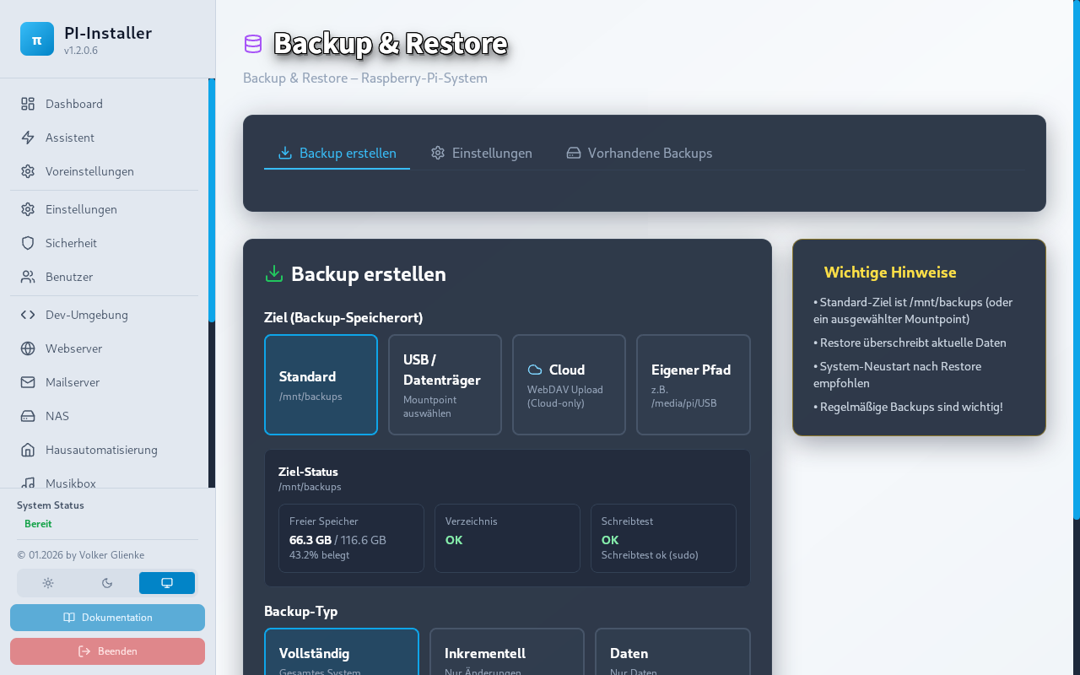This screenshot has height=675, width=1080.
Task: Click the Musikbox music note icon
Action: tap(28, 483)
